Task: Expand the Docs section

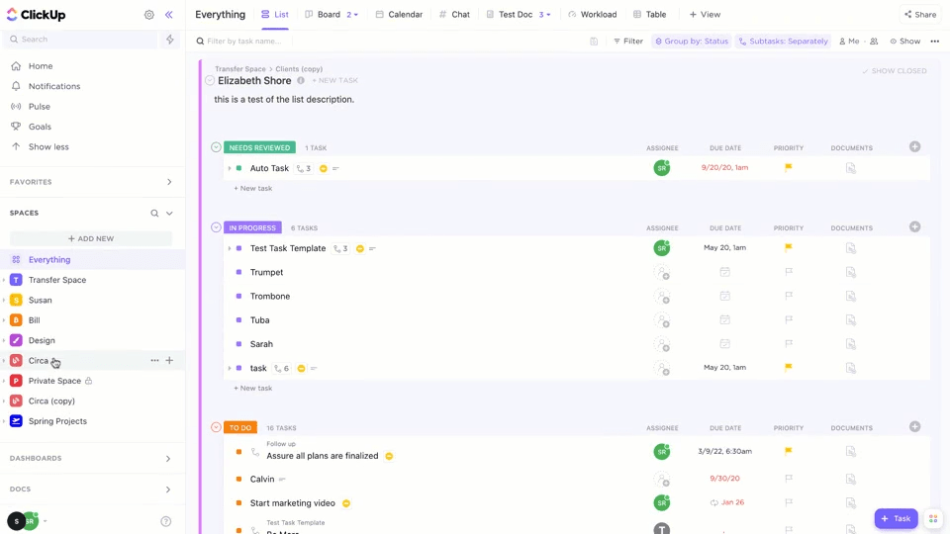Action: click(x=168, y=489)
